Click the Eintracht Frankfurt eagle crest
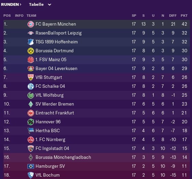The width and height of the screenshot is (192, 179). pos(31,113)
